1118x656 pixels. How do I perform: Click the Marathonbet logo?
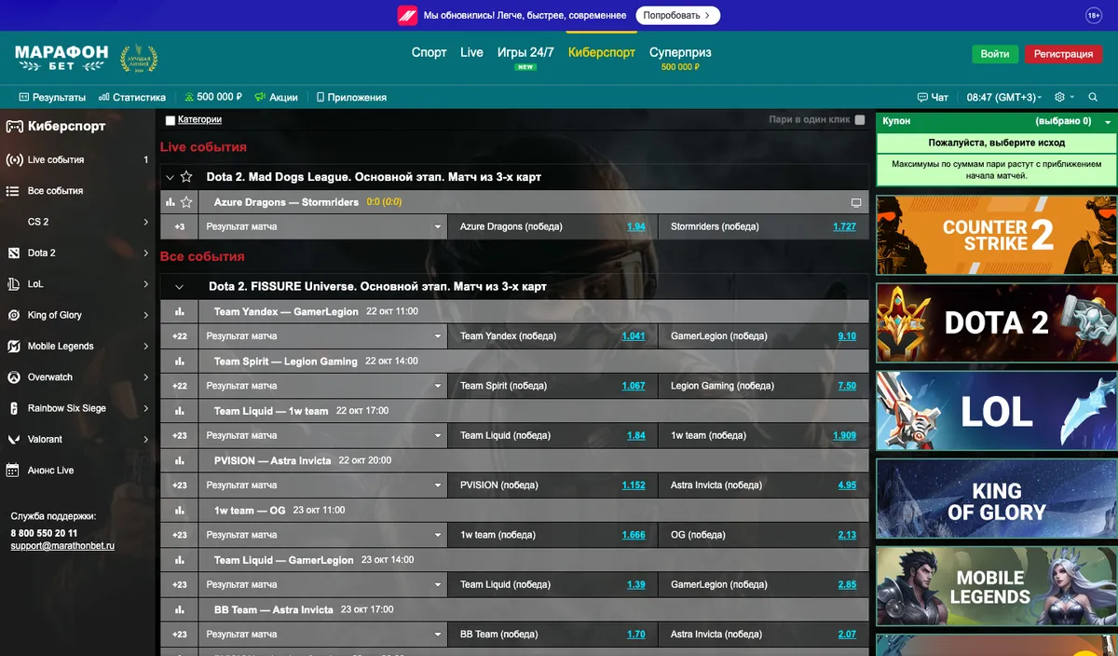pyautogui.click(x=61, y=58)
